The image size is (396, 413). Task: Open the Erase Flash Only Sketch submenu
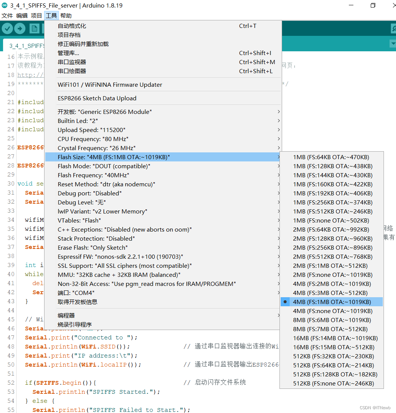coord(163,247)
